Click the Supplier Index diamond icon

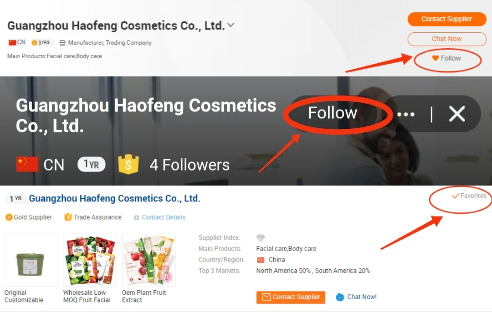261,238
